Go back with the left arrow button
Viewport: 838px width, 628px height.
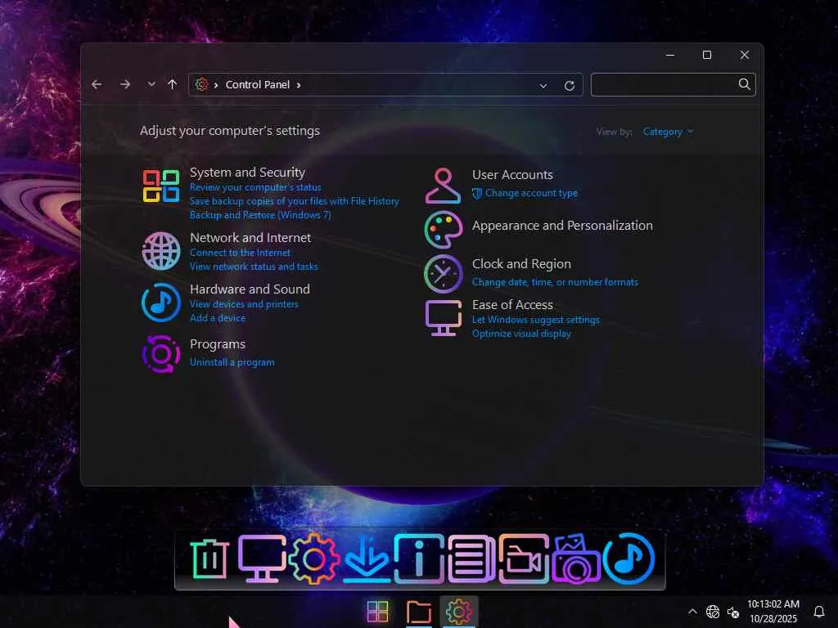97,84
